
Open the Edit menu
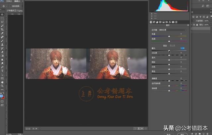click(17, 1)
